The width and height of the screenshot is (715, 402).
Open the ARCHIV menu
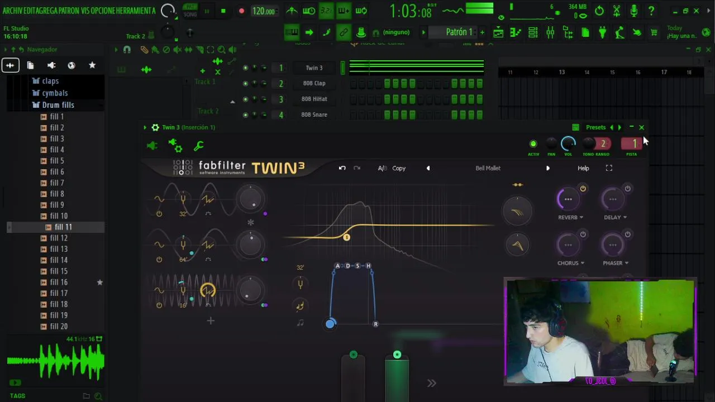(14, 11)
